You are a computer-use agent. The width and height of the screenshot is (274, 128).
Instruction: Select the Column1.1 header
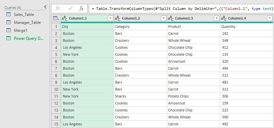coord(87,18)
